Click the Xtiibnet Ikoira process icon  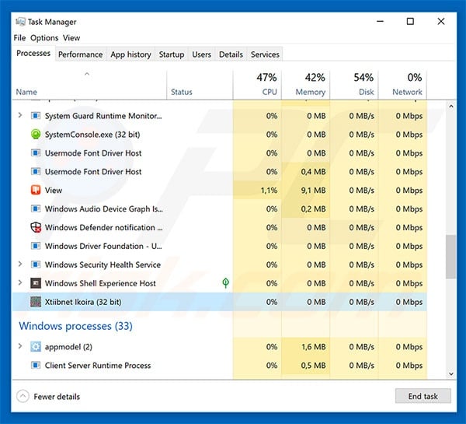pyautogui.click(x=36, y=302)
